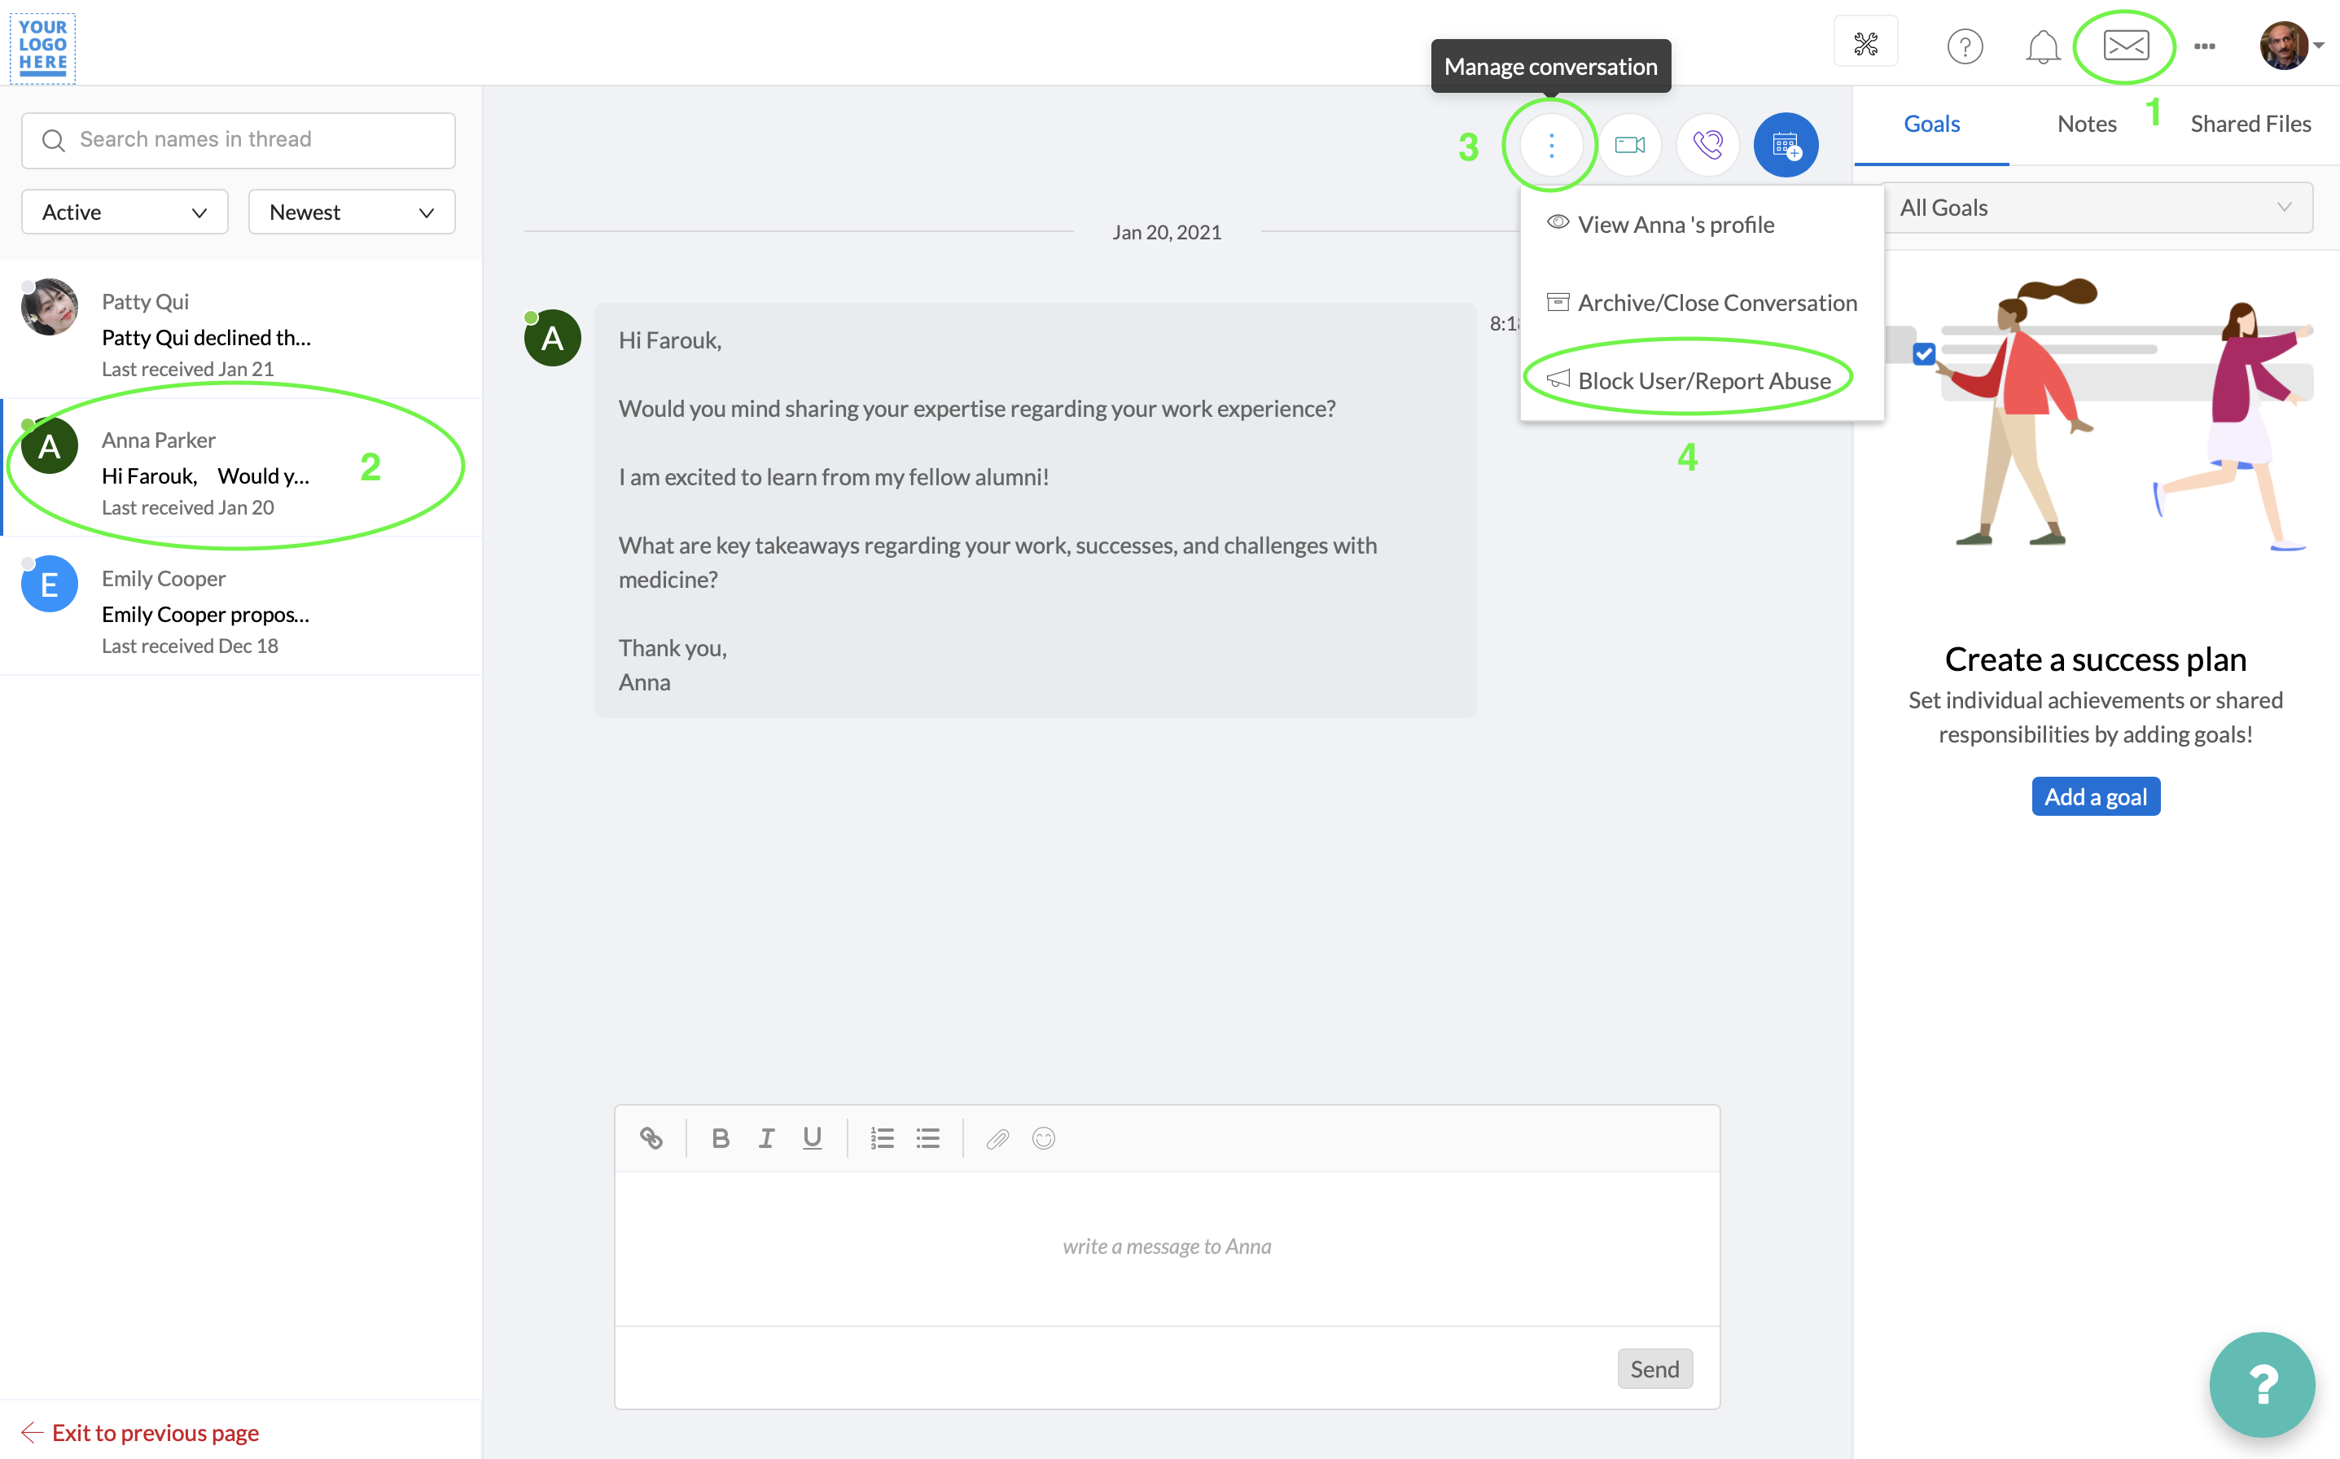Insert a link in the message editor
2340x1459 pixels.
coord(651,1139)
